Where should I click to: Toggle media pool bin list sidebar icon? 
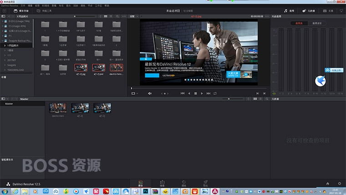[x=3, y=99]
